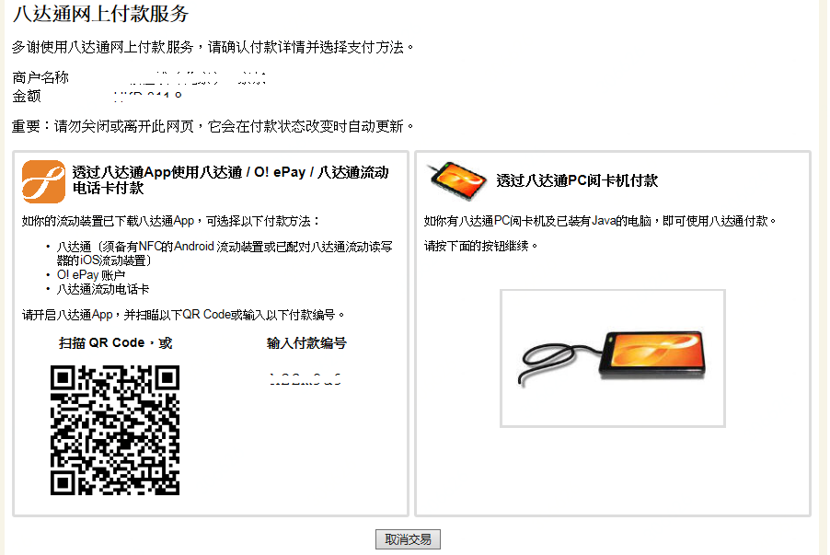Click the 输入付款编号 label
The image size is (830, 555).
306,343
